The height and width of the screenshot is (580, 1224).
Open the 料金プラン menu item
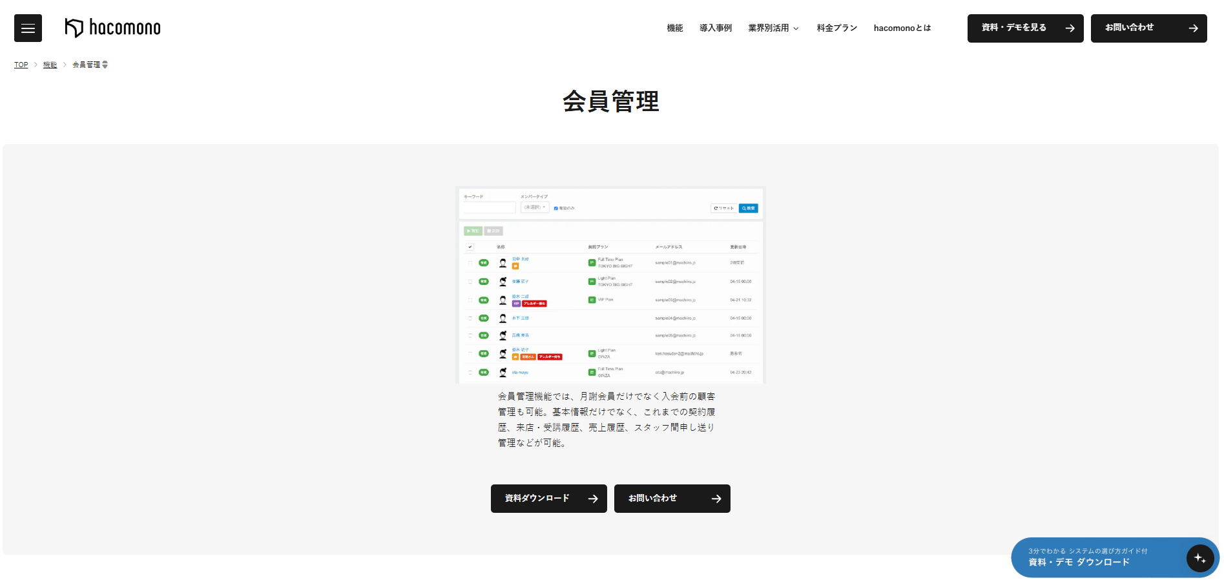click(836, 28)
